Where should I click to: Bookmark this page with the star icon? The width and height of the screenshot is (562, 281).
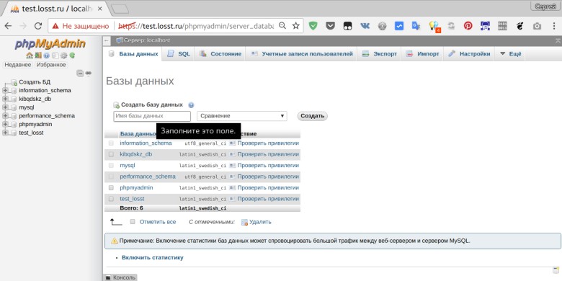[295, 26]
